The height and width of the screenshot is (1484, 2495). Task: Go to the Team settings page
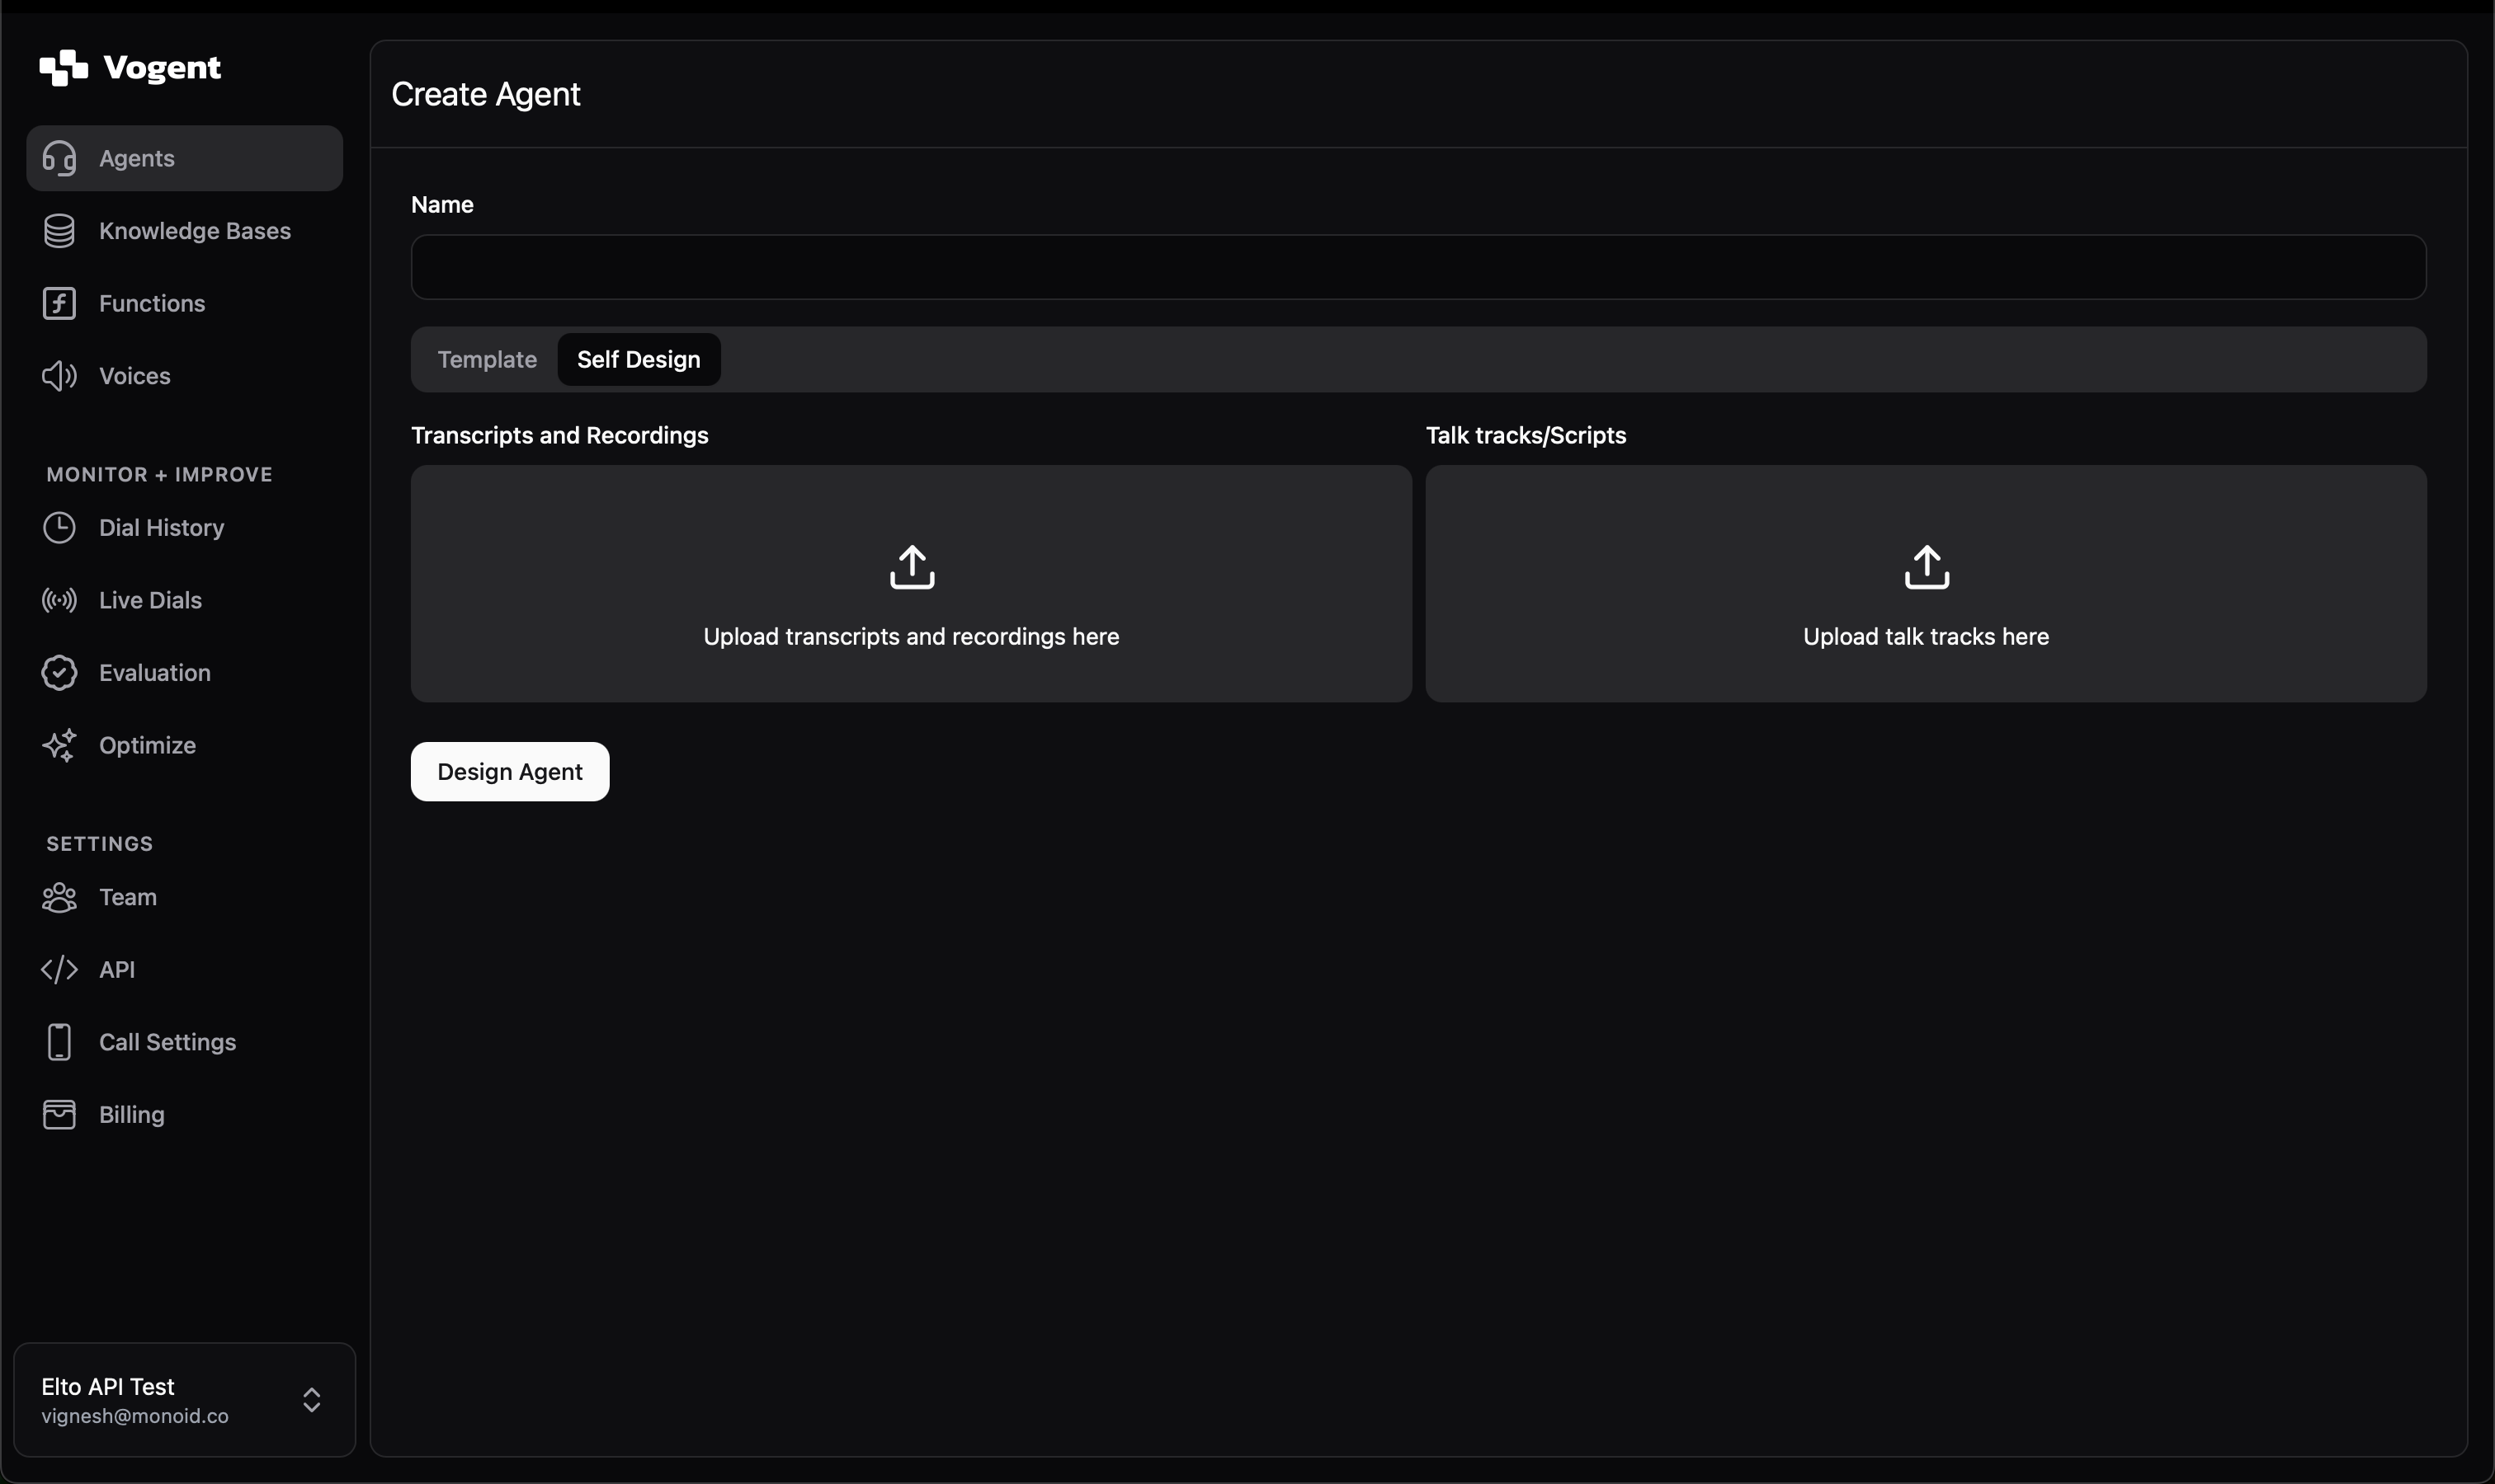(185, 897)
